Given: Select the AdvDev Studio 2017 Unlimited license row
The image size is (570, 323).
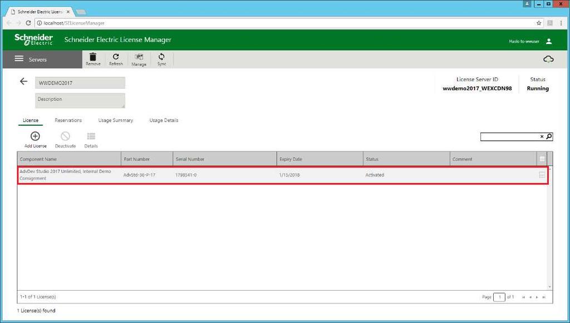Looking at the screenshot, I should click(x=283, y=175).
